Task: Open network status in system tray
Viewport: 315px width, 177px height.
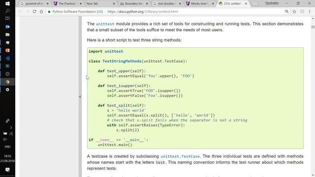Action: point(11,133)
